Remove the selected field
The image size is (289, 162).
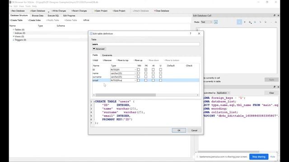pyautogui.click(x=107, y=60)
